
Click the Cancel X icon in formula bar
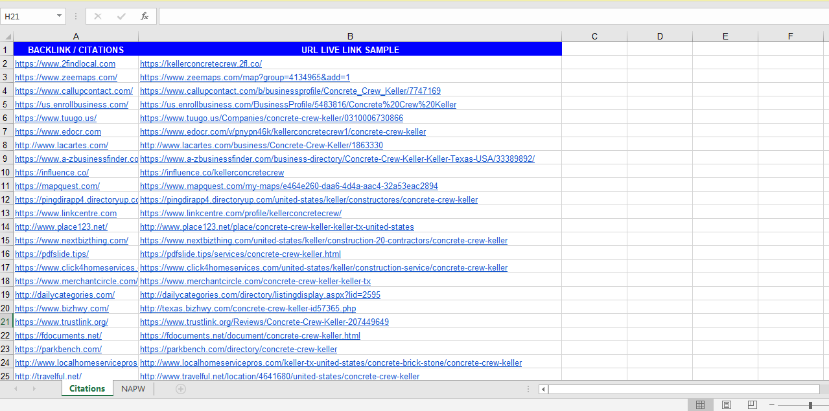(x=98, y=16)
